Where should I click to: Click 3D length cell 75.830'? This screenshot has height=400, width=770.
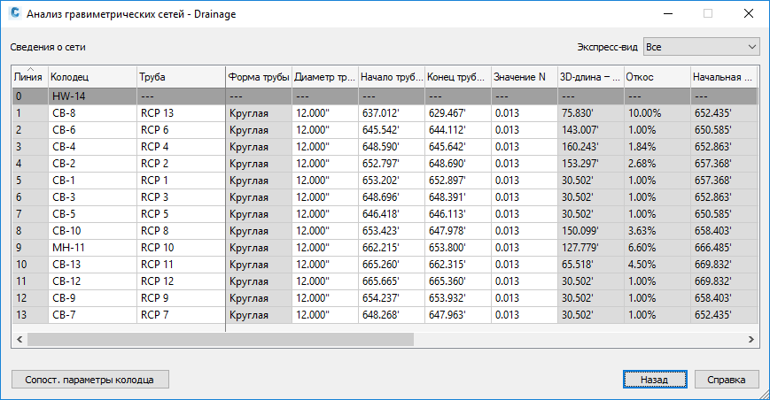[591, 113]
